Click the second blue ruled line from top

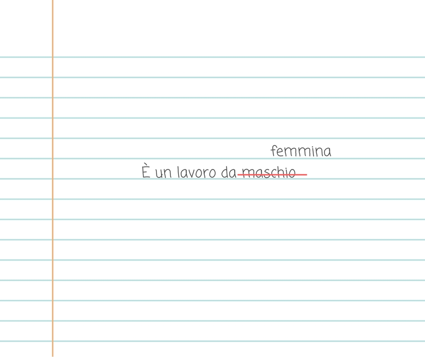click(212, 77)
